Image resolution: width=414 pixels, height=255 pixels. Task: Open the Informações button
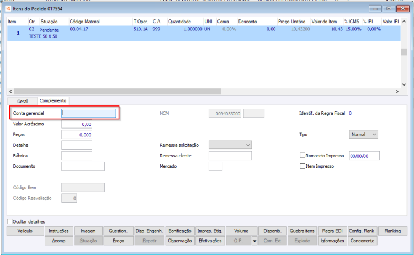pos(332,241)
